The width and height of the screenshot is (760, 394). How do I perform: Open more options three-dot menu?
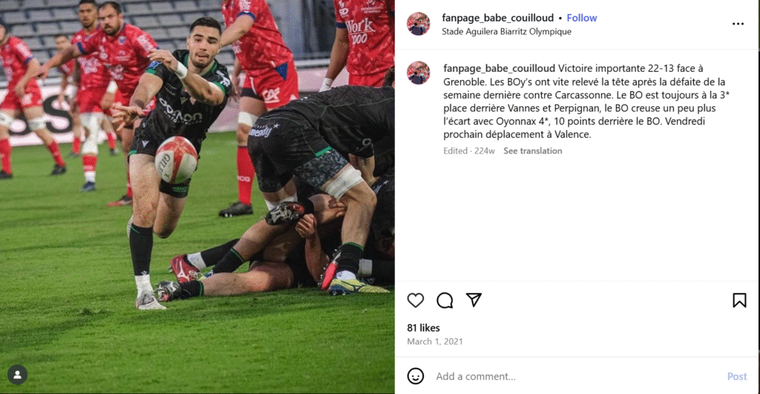click(738, 24)
